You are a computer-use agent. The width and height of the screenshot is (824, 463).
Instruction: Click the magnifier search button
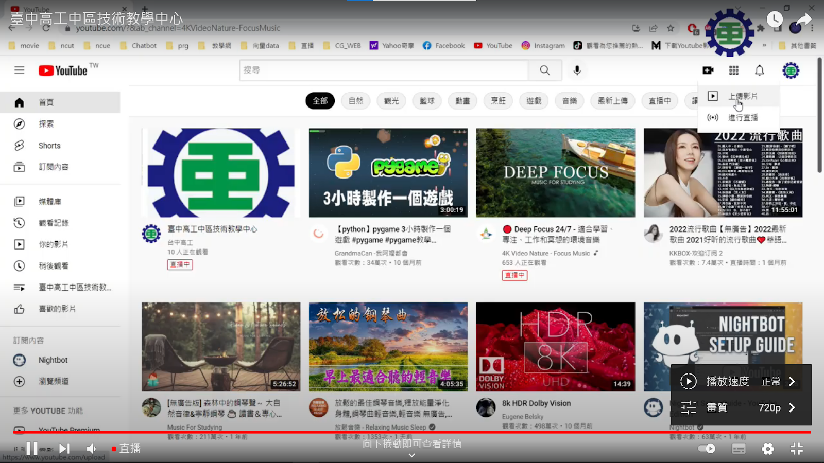coord(545,70)
